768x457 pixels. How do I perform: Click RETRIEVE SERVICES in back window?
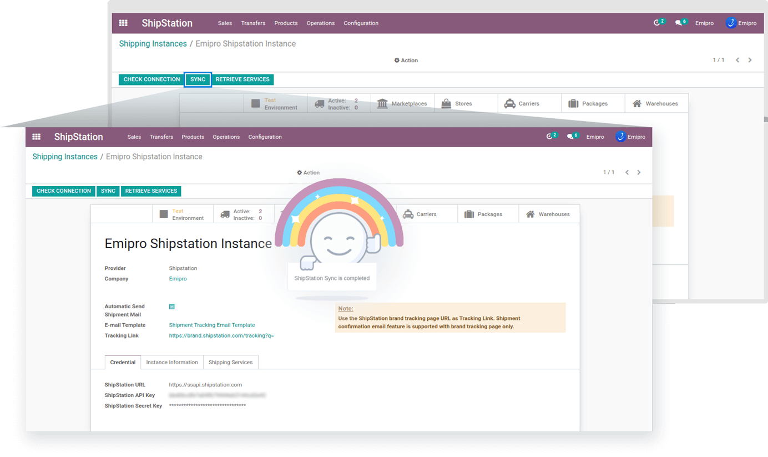pos(242,79)
